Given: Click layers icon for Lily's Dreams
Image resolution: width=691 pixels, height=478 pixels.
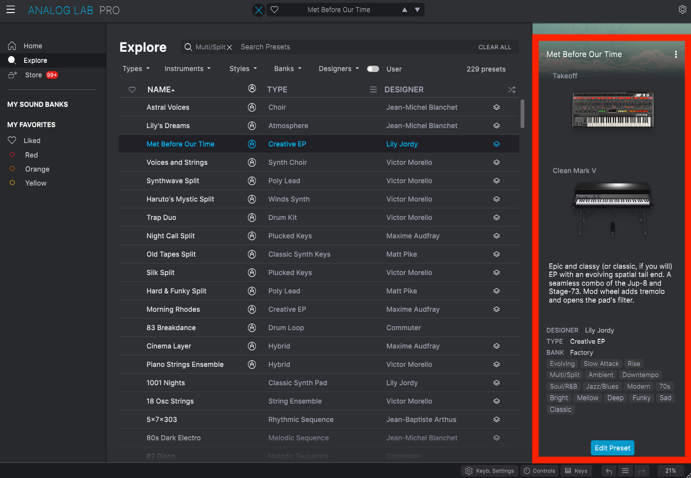Looking at the screenshot, I should point(497,126).
